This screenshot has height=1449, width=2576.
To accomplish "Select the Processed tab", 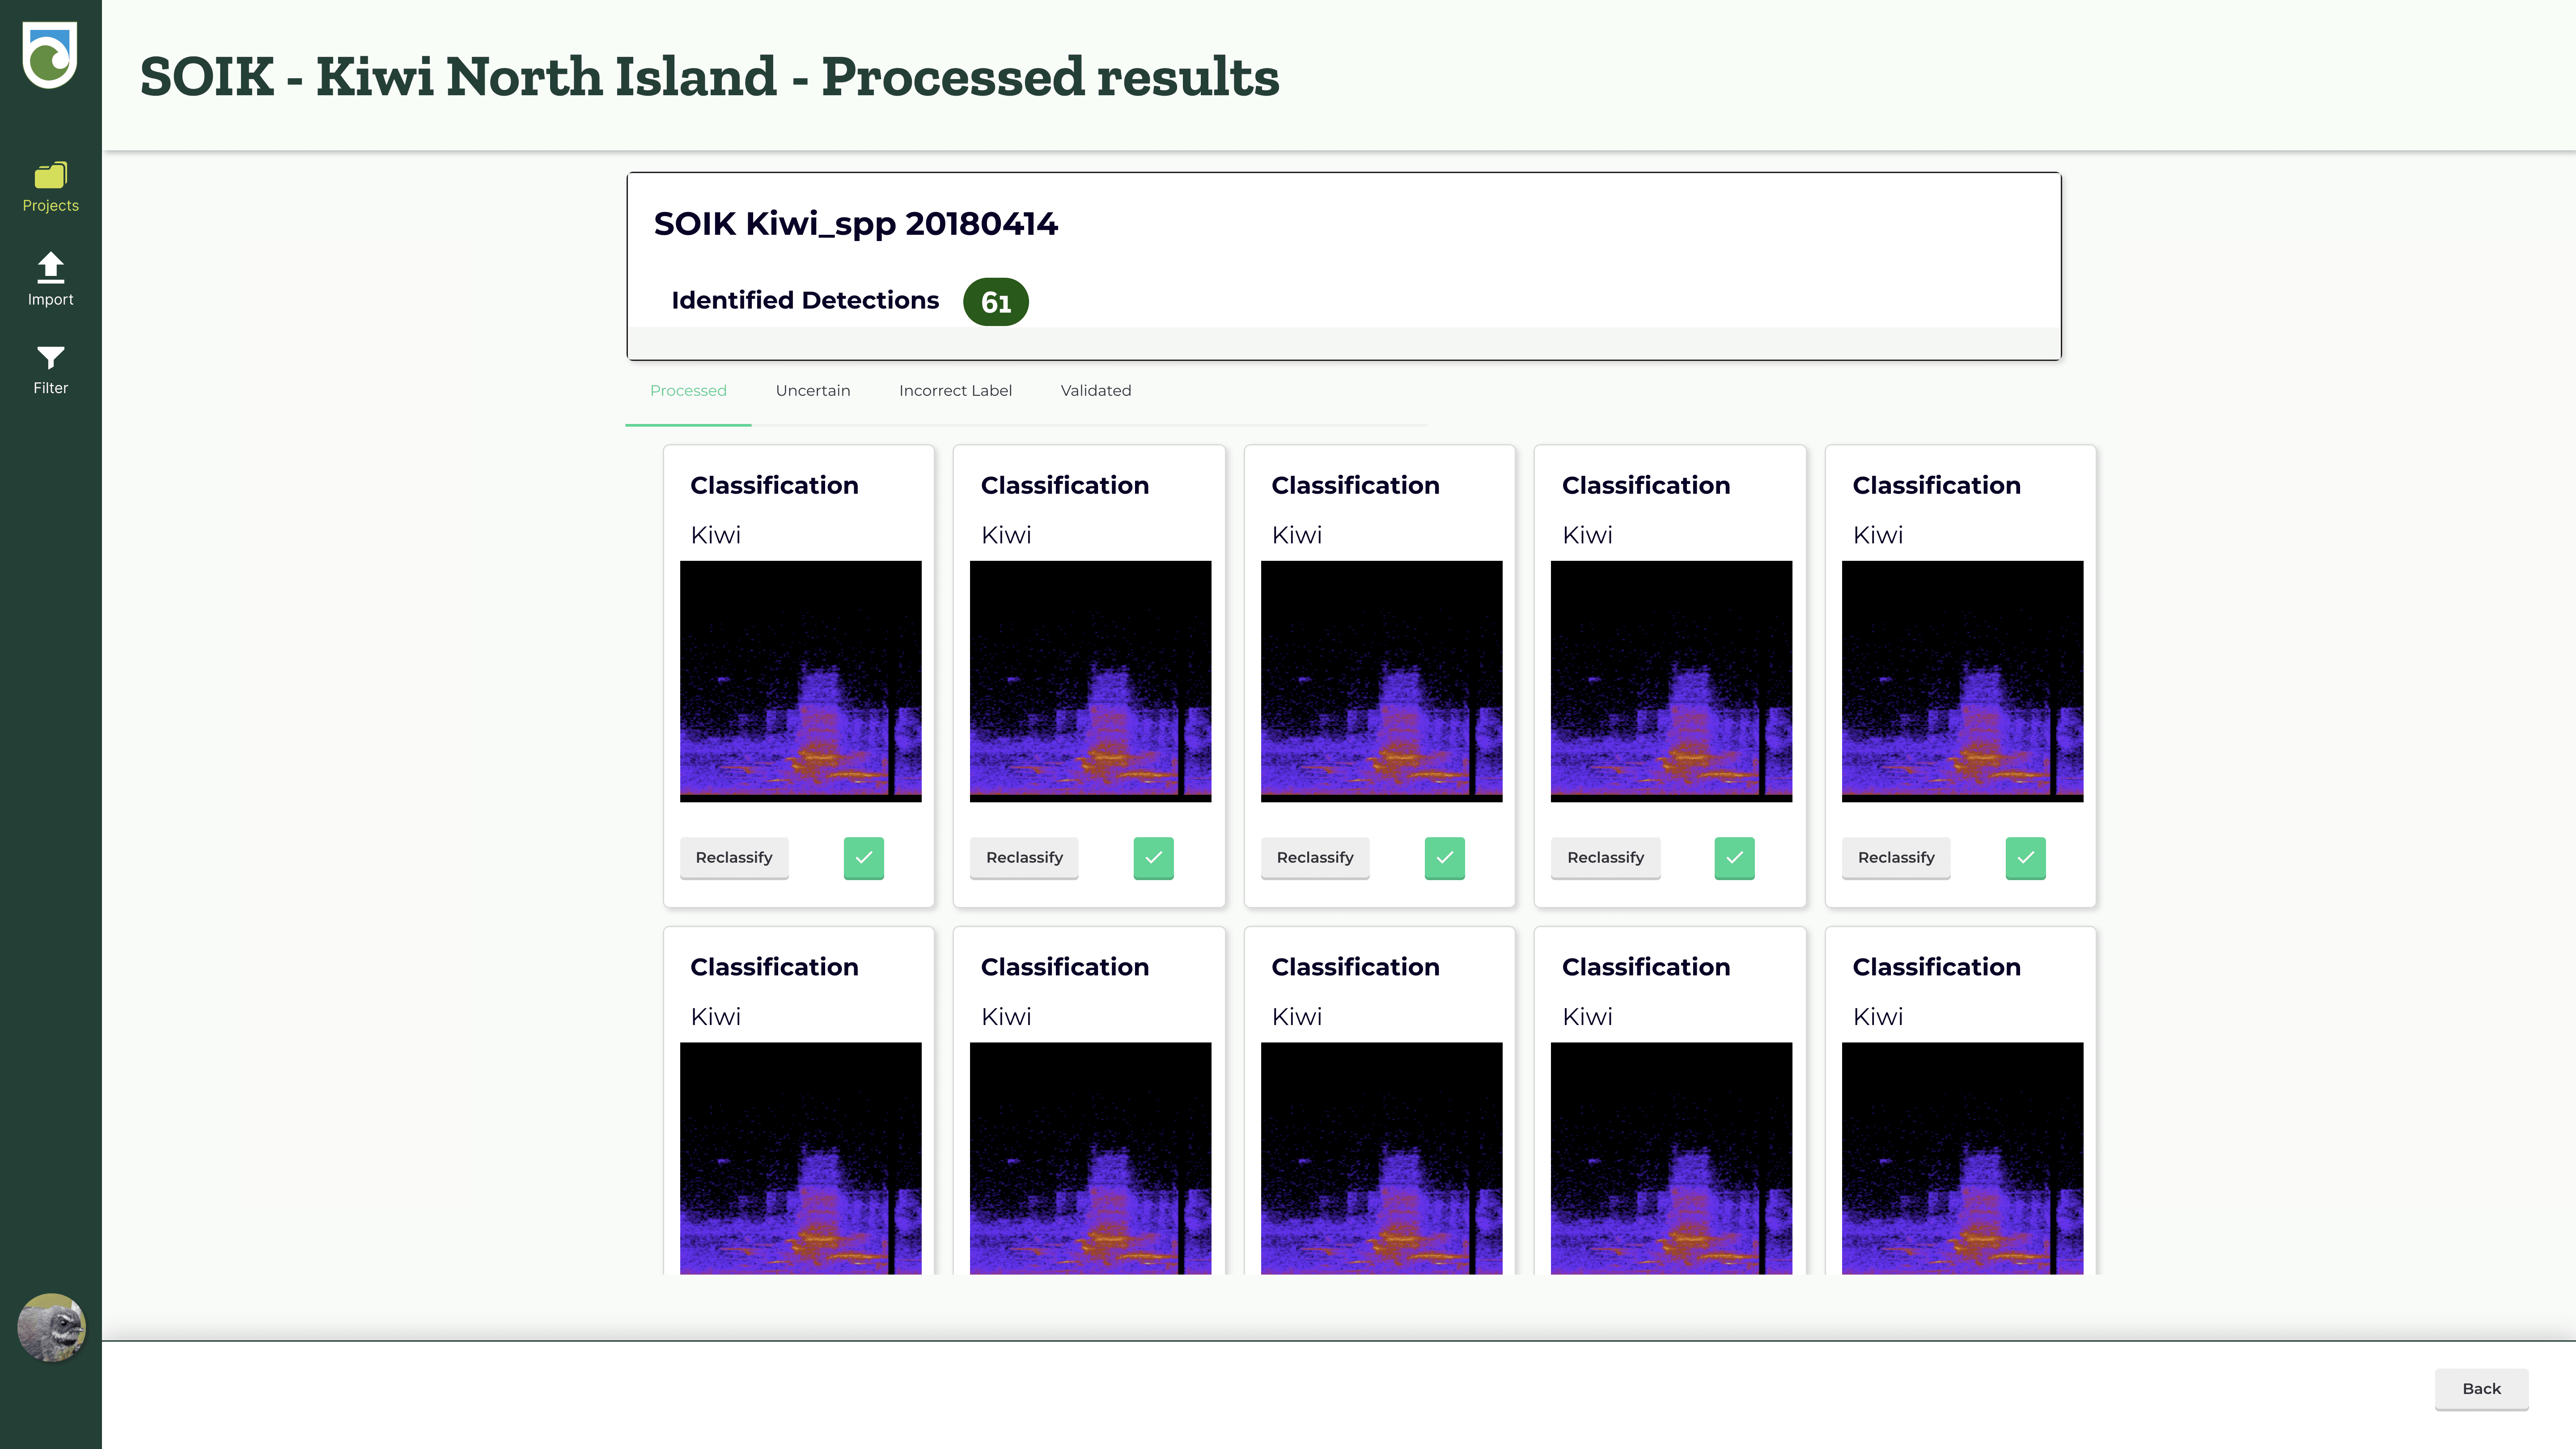I will [687, 390].
